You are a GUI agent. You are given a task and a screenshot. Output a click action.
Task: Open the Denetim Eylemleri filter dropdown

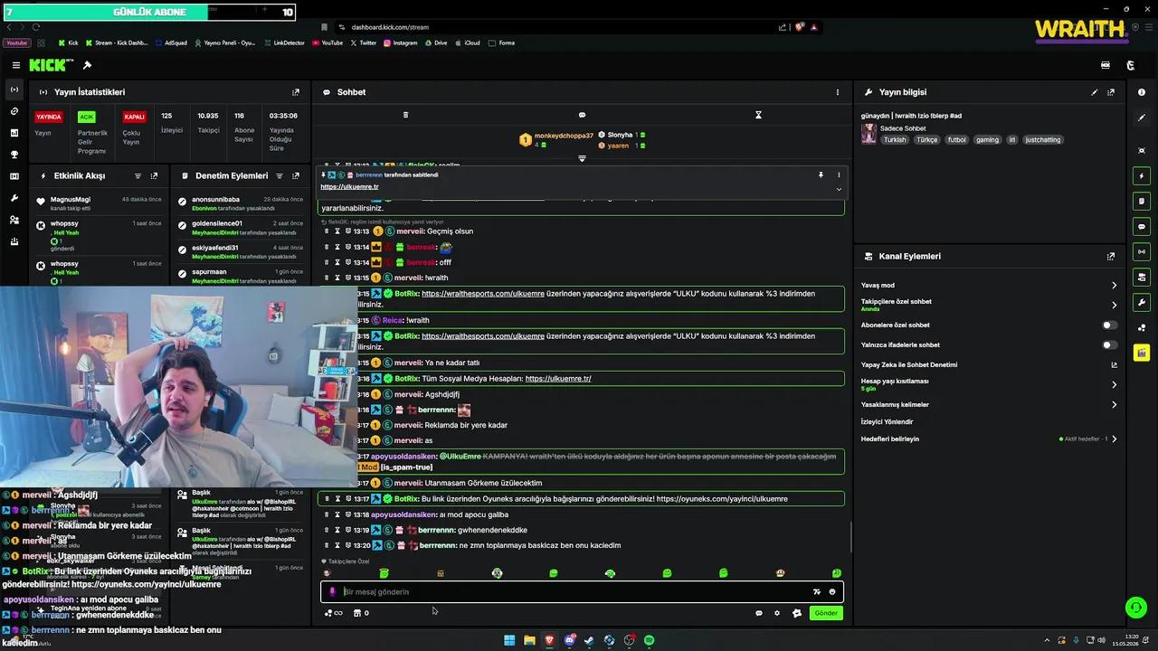(x=279, y=176)
